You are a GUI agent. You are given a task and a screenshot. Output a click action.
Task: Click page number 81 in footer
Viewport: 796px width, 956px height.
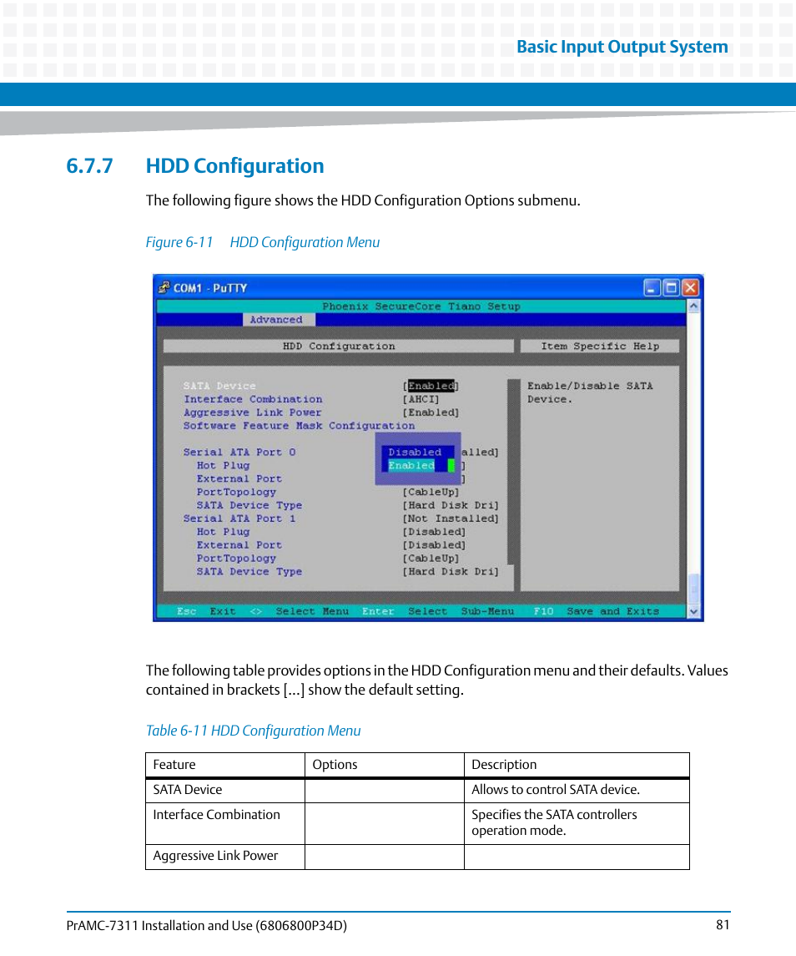pyautogui.click(x=723, y=925)
